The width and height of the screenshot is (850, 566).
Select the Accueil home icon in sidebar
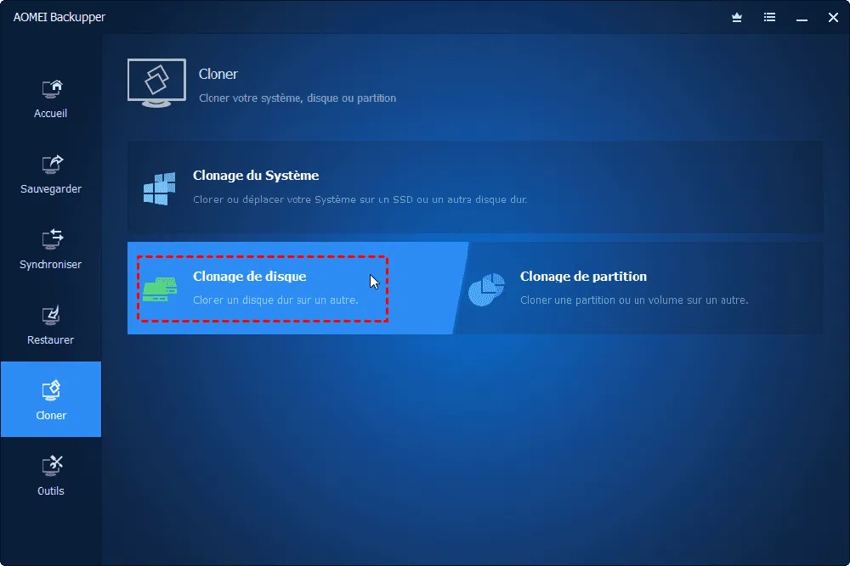coord(50,89)
